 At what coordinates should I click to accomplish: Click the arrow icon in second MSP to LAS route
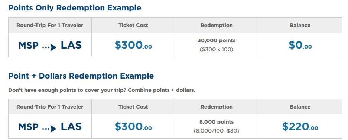point(49,128)
